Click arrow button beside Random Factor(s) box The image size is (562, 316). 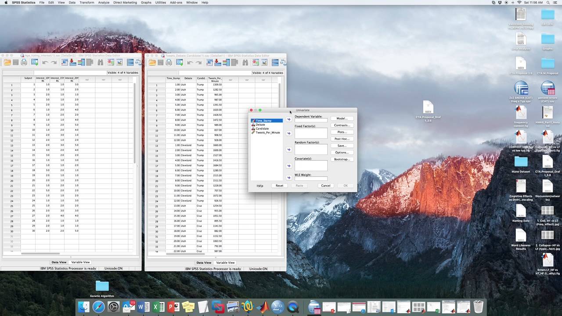[288, 149]
